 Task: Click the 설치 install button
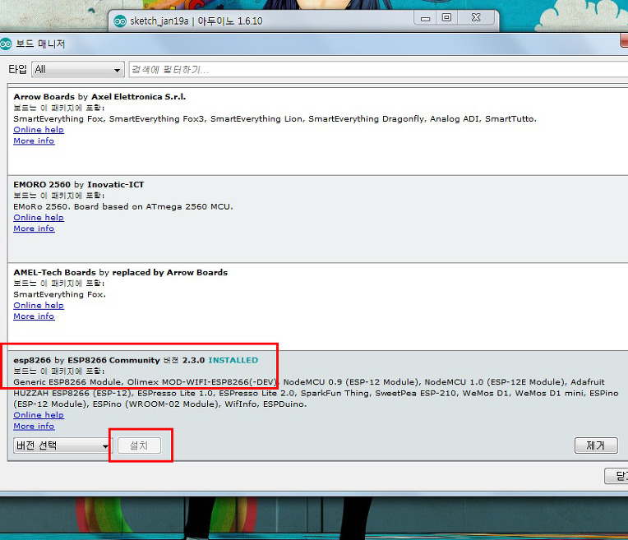(x=140, y=445)
